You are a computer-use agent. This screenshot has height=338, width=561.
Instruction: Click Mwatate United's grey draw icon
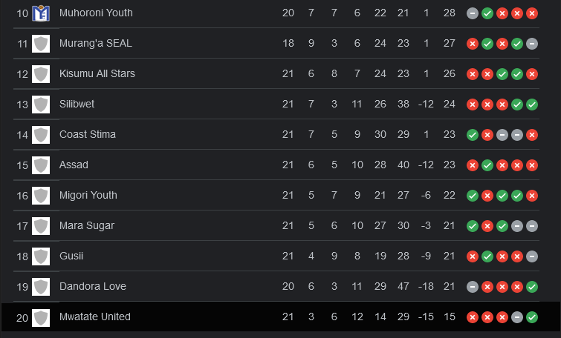(517, 317)
